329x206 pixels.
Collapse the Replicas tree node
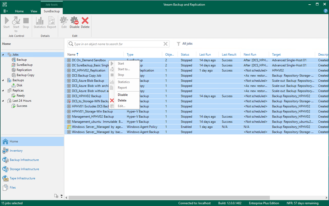point(3,90)
